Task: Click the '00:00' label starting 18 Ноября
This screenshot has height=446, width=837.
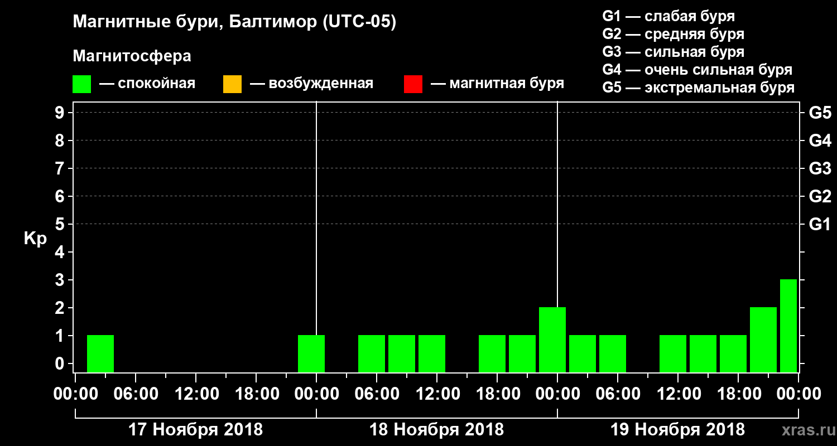Action: 316,394
